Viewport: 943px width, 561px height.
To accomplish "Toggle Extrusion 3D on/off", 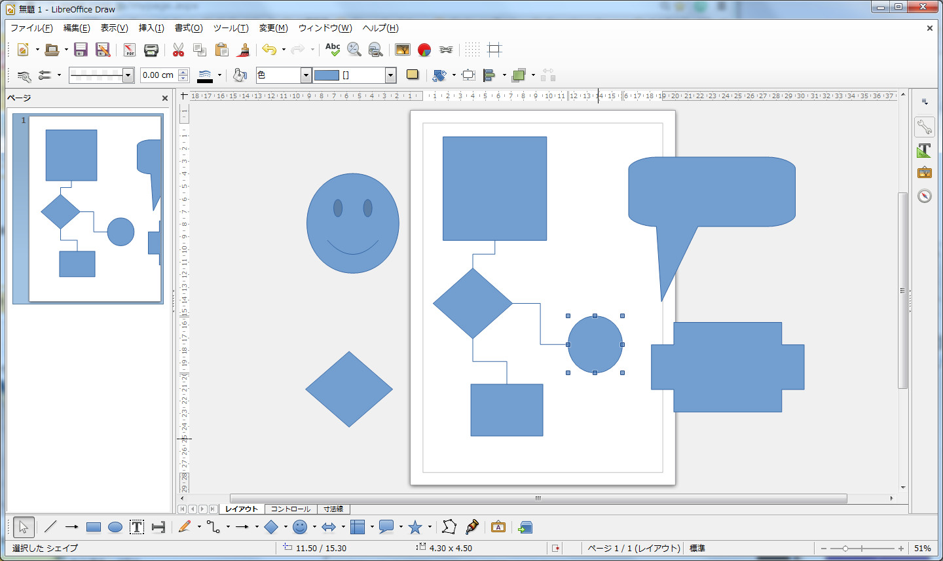I will coord(525,527).
